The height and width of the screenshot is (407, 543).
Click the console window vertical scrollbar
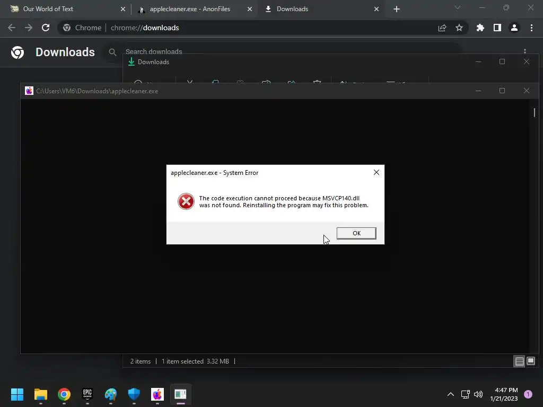[x=535, y=112]
